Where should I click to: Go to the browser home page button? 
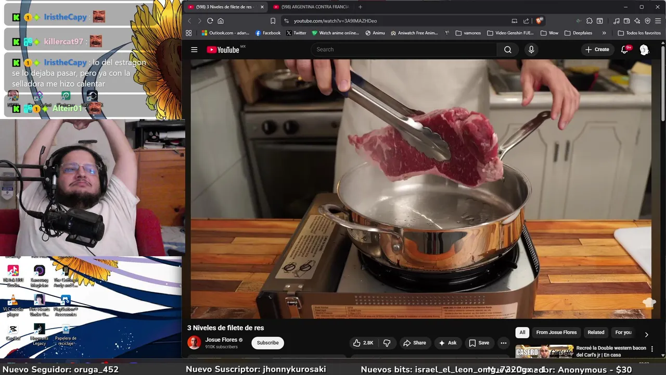pos(221,21)
